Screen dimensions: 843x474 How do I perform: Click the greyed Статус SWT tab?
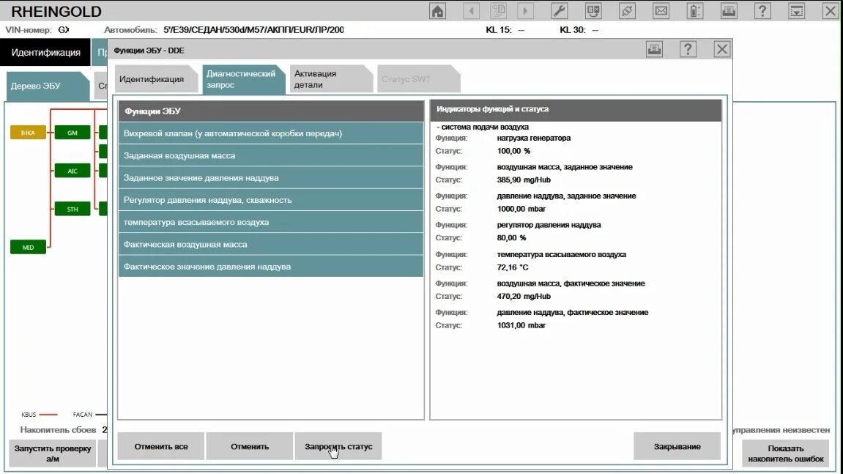point(417,79)
